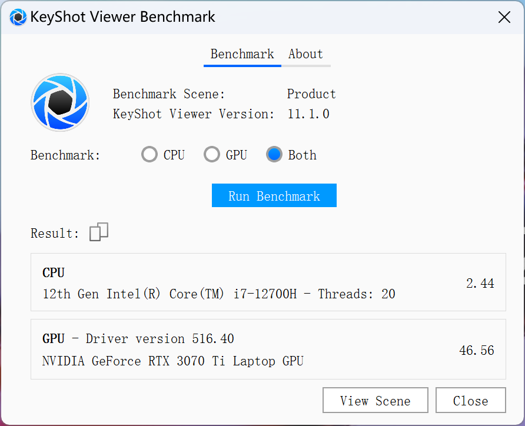
Task: Open the View Scene button
Action: 376,400
